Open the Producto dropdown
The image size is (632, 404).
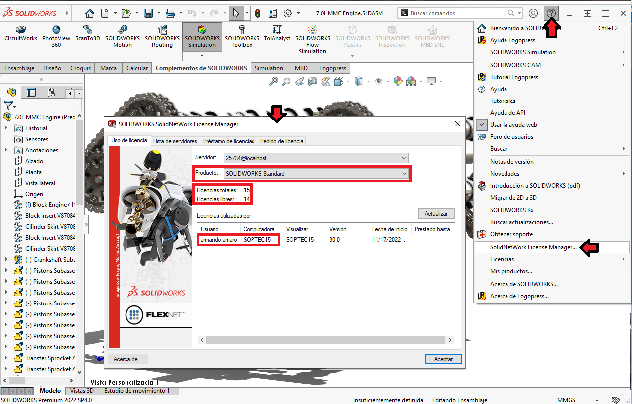[316, 174]
